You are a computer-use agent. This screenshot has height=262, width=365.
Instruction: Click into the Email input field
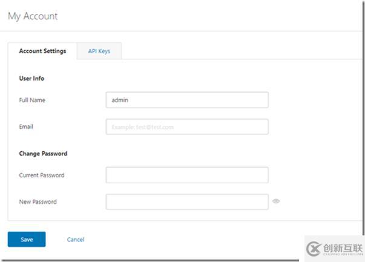pos(186,126)
